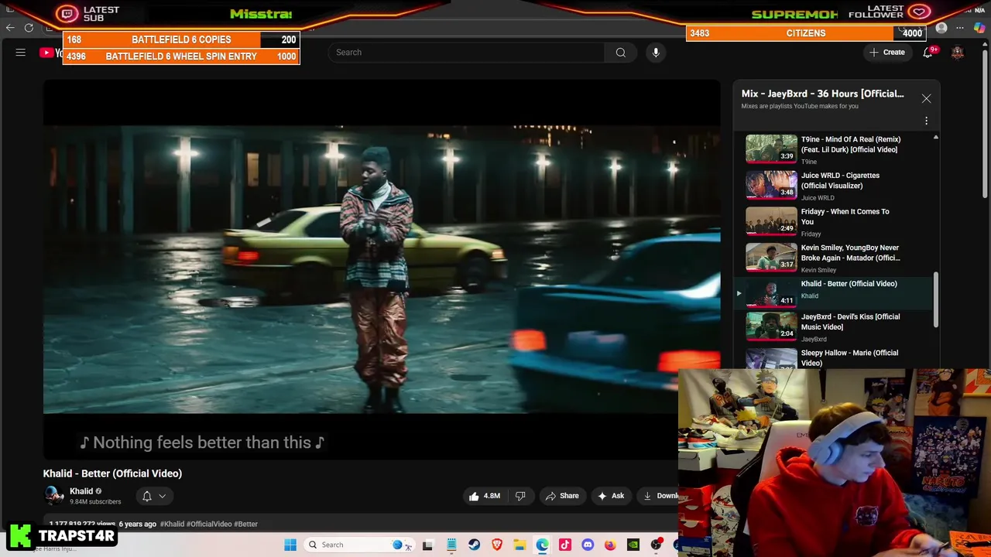Click the video title Khalid - Better
Screen dimensions: 991x557
click(112, 473)
